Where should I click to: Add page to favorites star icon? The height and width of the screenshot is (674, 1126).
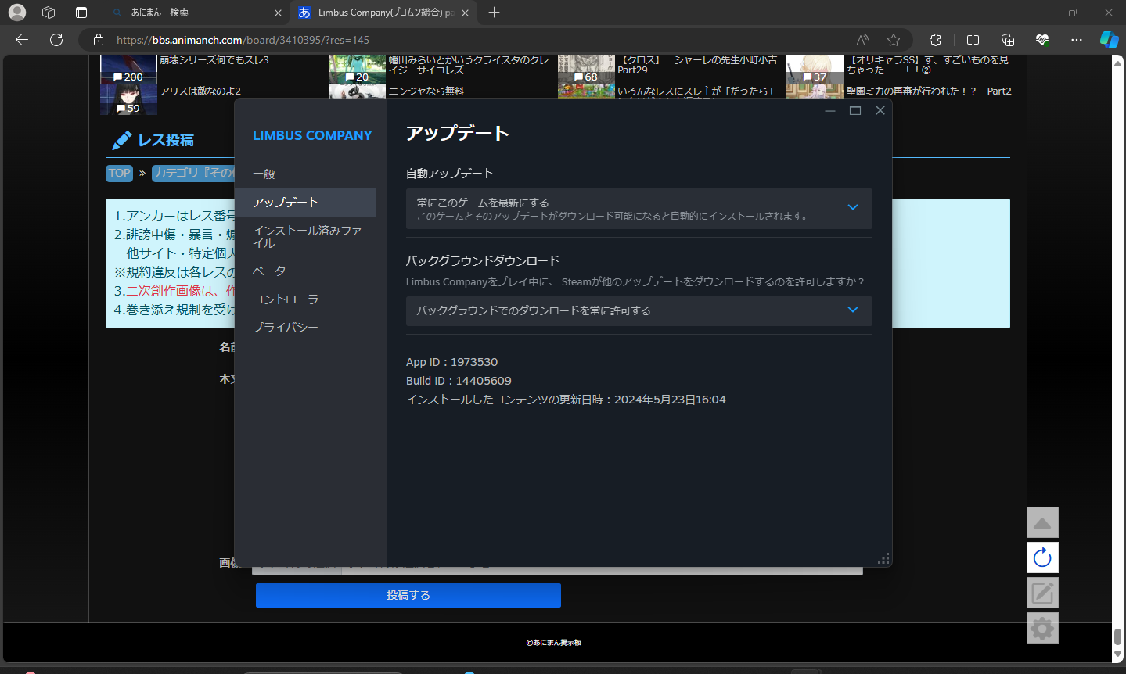(x=894, y=40)
